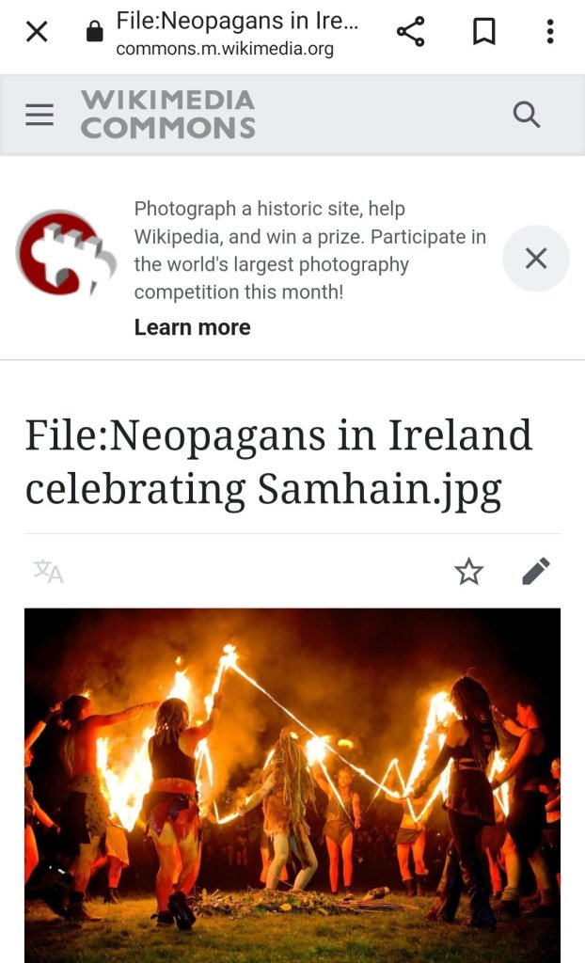Tap the lock icon for site security info

pyautogui.click(x=95, y=31)
